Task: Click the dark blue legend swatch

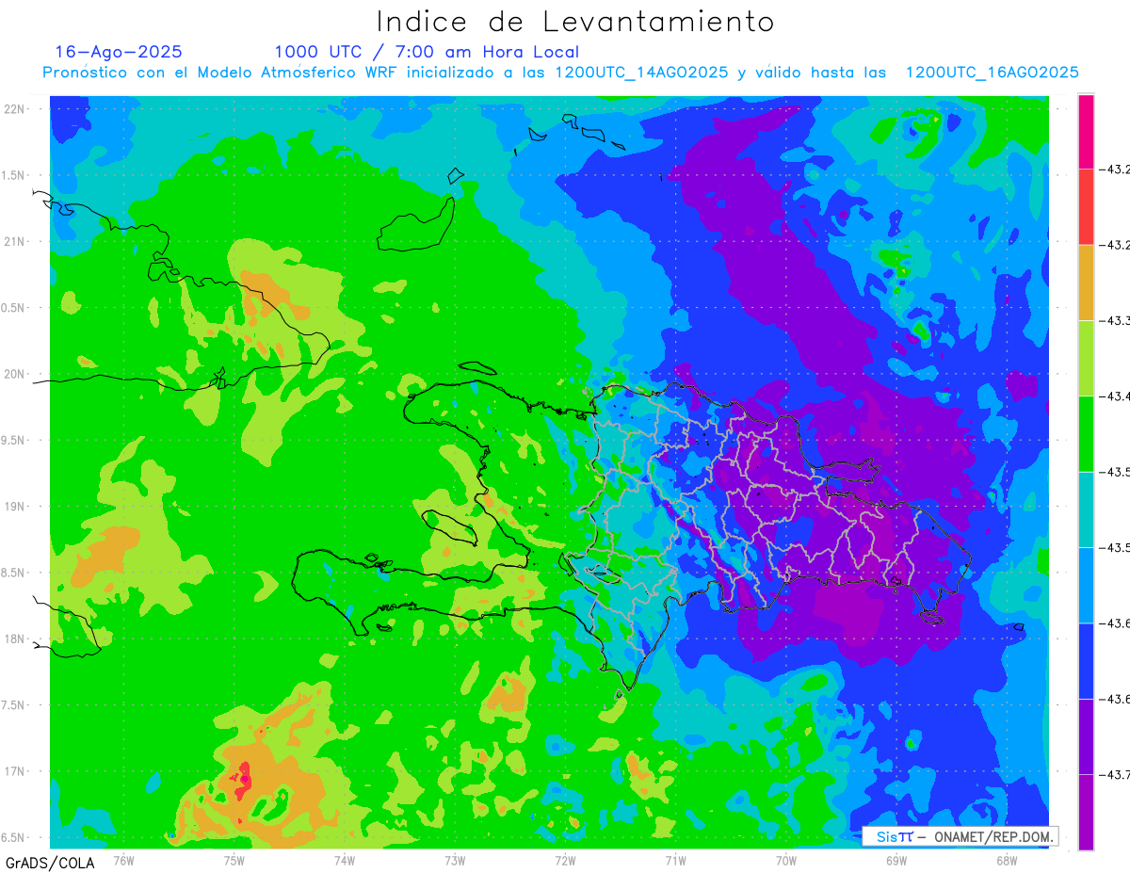Action: pyautogui.click(x=1086, y=660)
